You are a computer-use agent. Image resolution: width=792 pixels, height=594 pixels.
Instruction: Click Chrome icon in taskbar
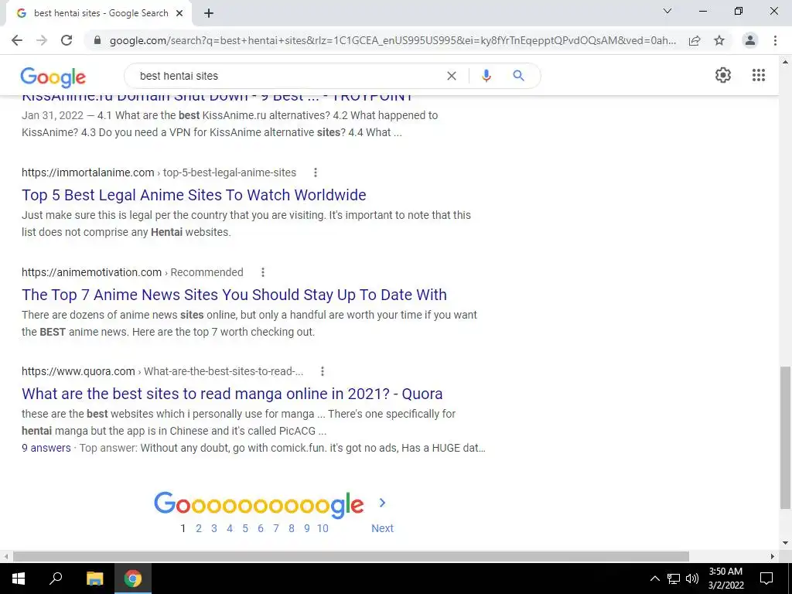point(133,579)
